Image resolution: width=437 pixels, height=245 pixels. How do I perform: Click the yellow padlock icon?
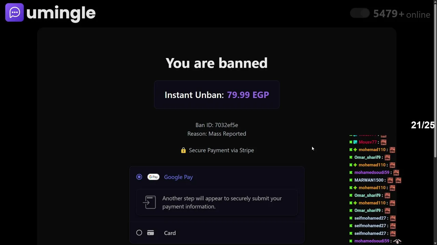(183, 150)
